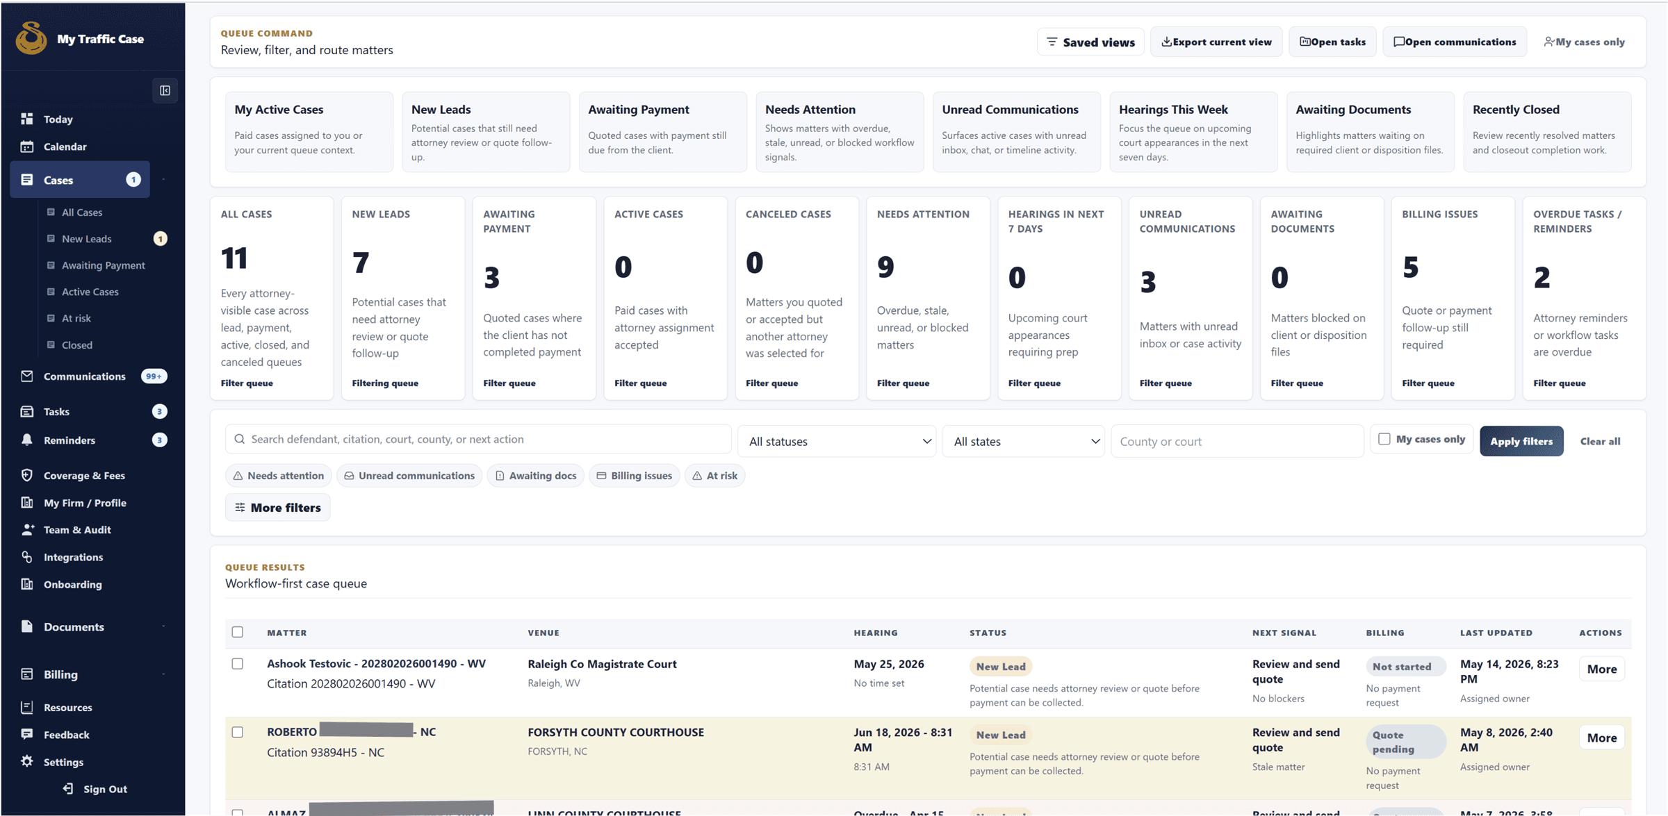Open New Leads in the sidebar submenu
Viewport: 1668px width, 816px height.
(87, 239)
